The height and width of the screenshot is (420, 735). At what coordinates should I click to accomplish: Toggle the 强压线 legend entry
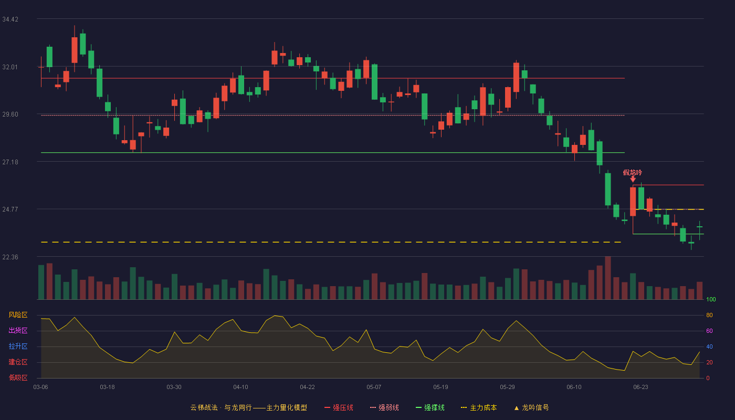click(339, 407)
